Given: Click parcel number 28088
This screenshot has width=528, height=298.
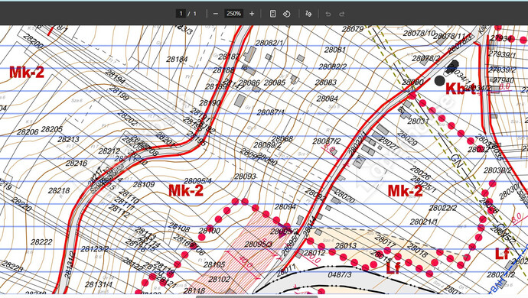Looking at the screenshot, I should pos(282,139).
